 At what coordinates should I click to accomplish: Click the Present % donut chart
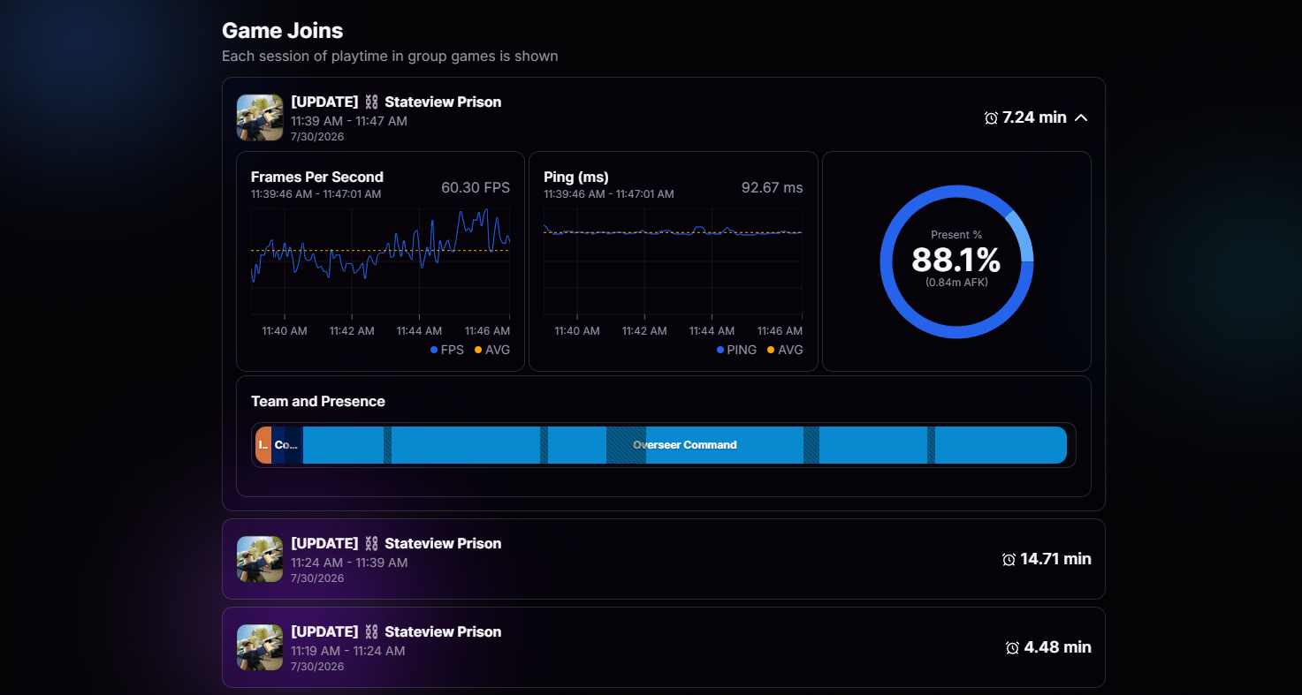pos(956,261)
